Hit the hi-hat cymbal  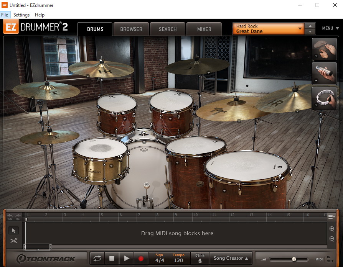(49, 137)
